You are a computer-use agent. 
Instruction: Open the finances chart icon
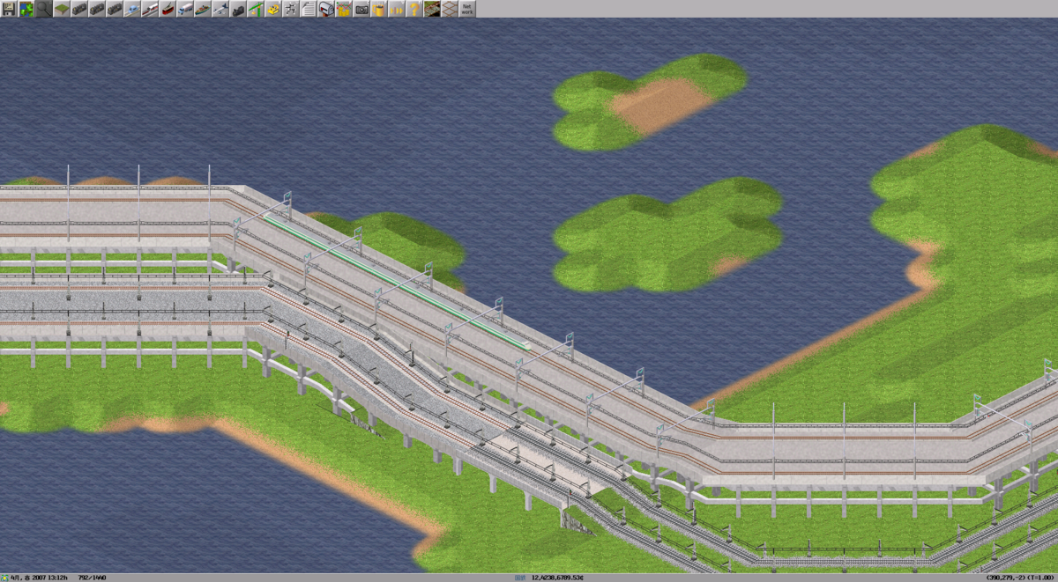coord(344,9)
